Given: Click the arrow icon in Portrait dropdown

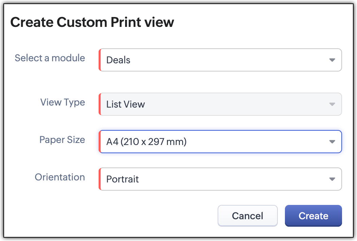Looking at the screenshot, I should pyautogui.click(x=332, y=179).
